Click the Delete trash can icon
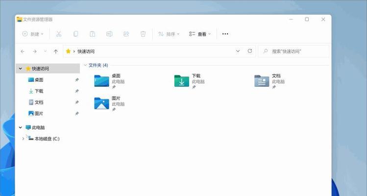Screen dimensions: 367x196 click(x=143, y=34)
